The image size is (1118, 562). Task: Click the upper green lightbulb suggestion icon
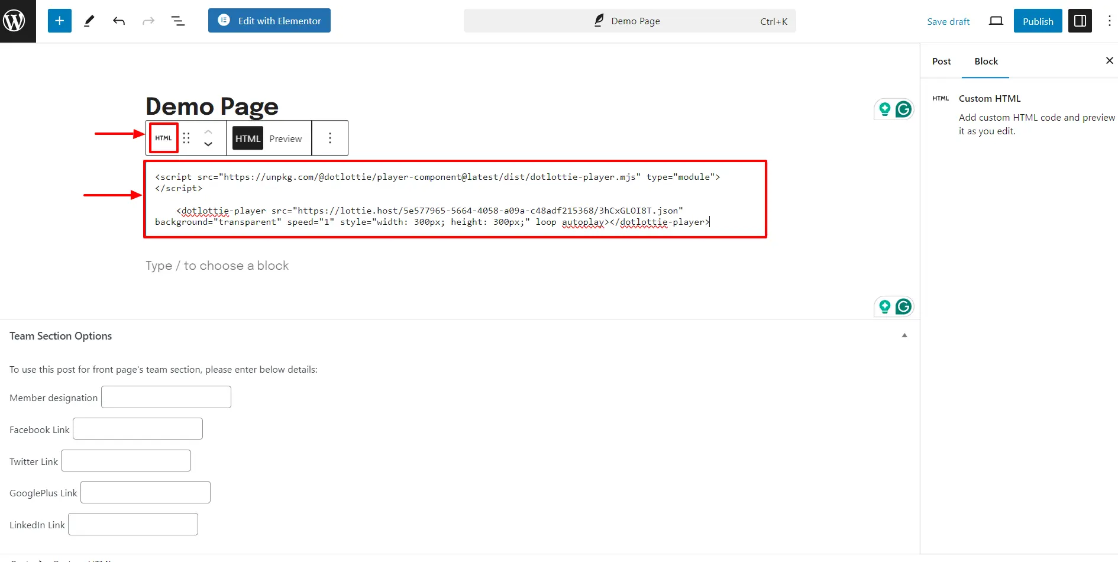[884, 109]
